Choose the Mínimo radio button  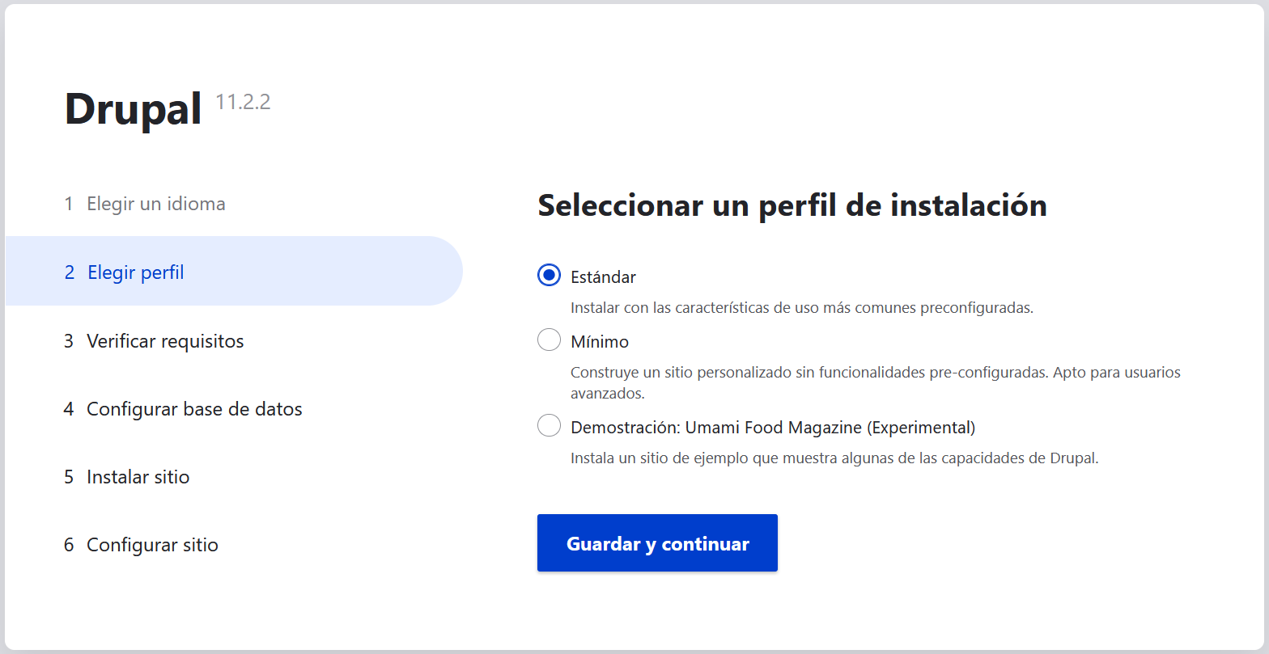tap(549, 340)
